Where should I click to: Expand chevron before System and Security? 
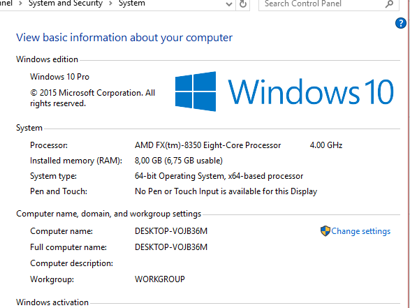coord(20,3)
